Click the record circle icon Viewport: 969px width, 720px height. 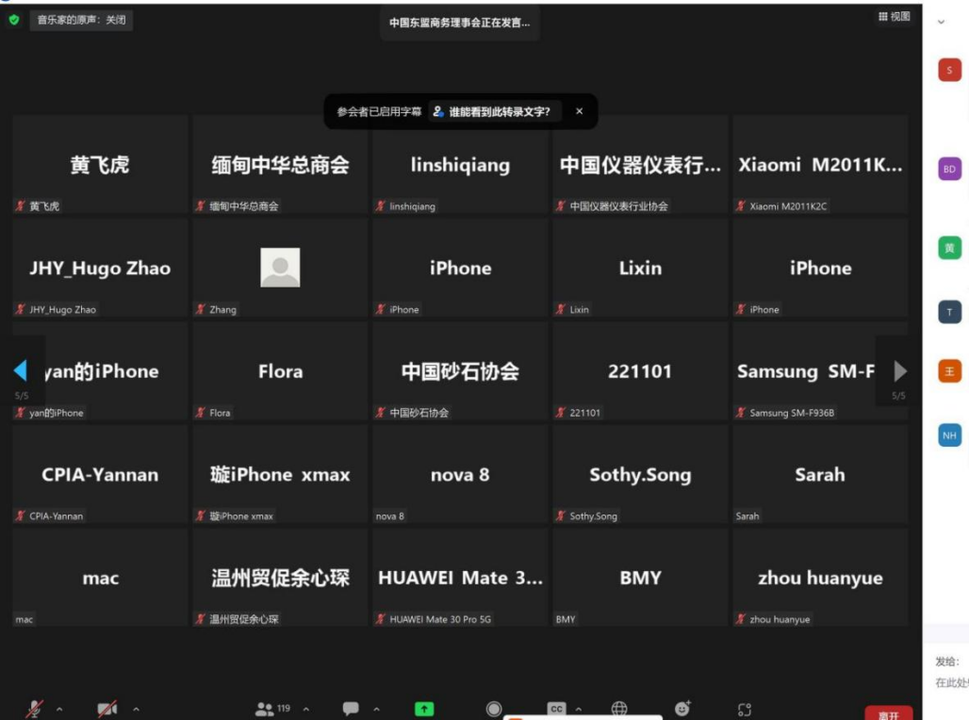point(494,709)
